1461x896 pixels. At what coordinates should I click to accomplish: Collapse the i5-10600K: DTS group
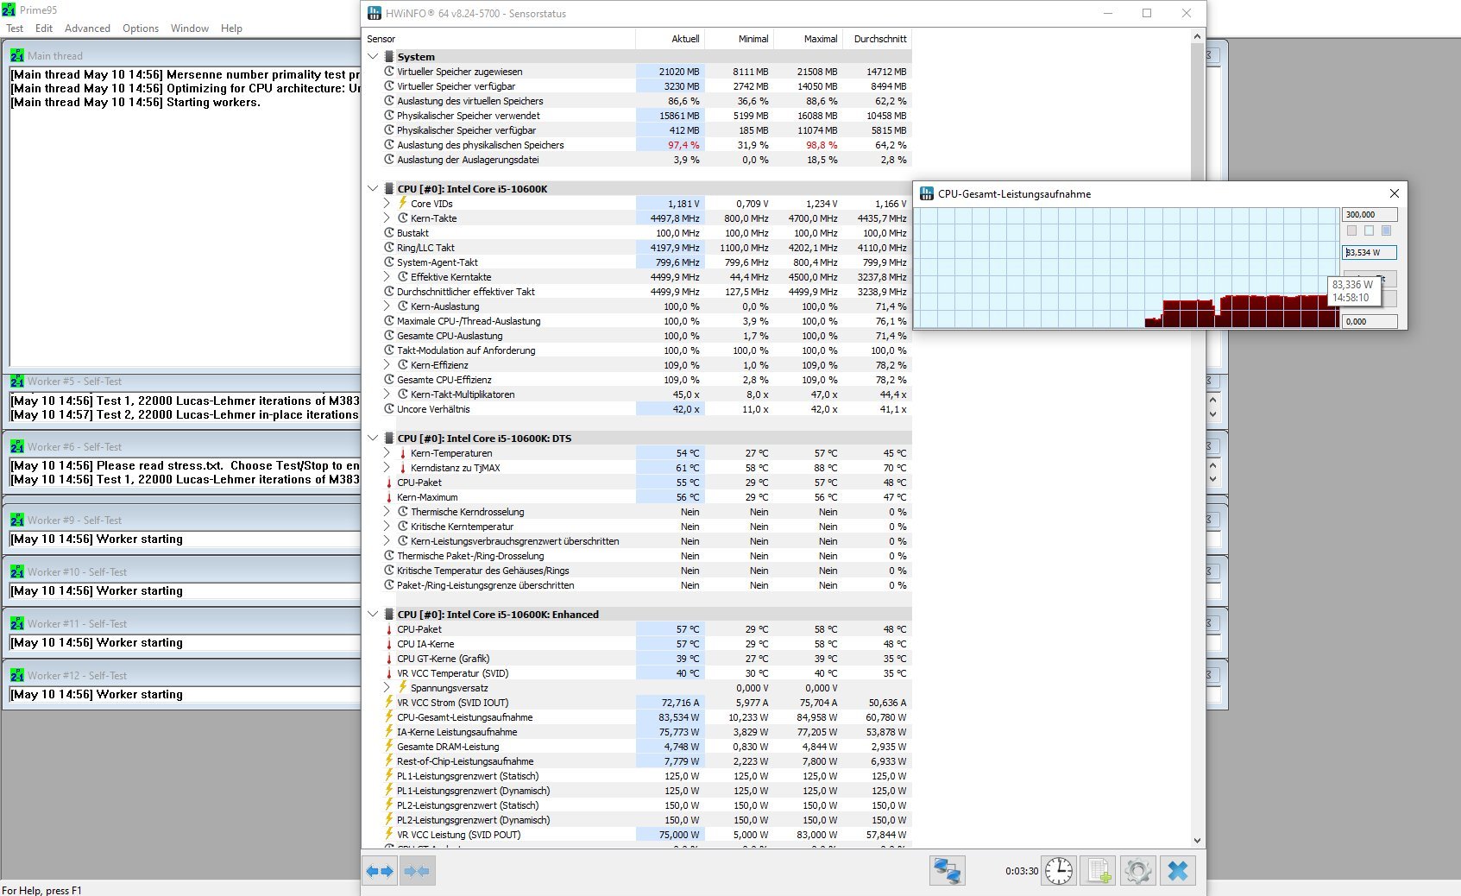373,438
